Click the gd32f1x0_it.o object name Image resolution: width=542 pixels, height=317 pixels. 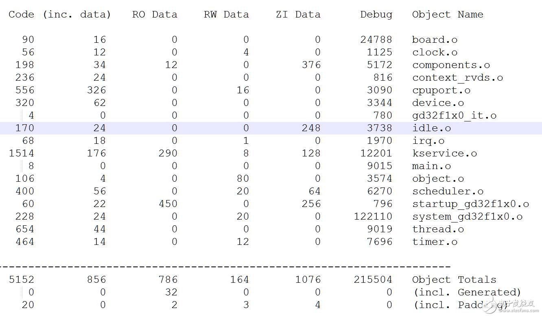(x=454, y=116)
